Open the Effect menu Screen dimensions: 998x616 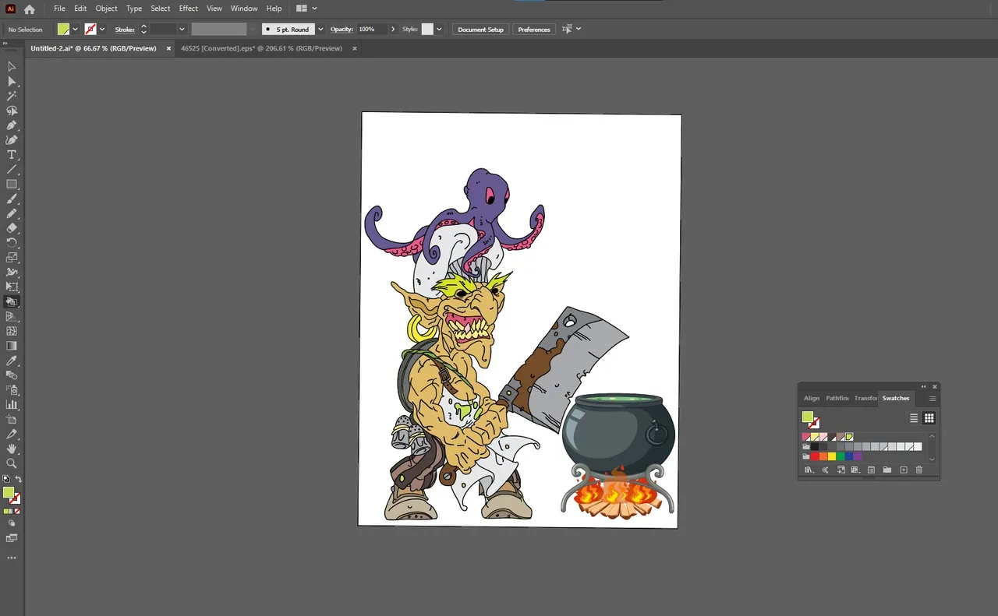[x=188, y=9]
